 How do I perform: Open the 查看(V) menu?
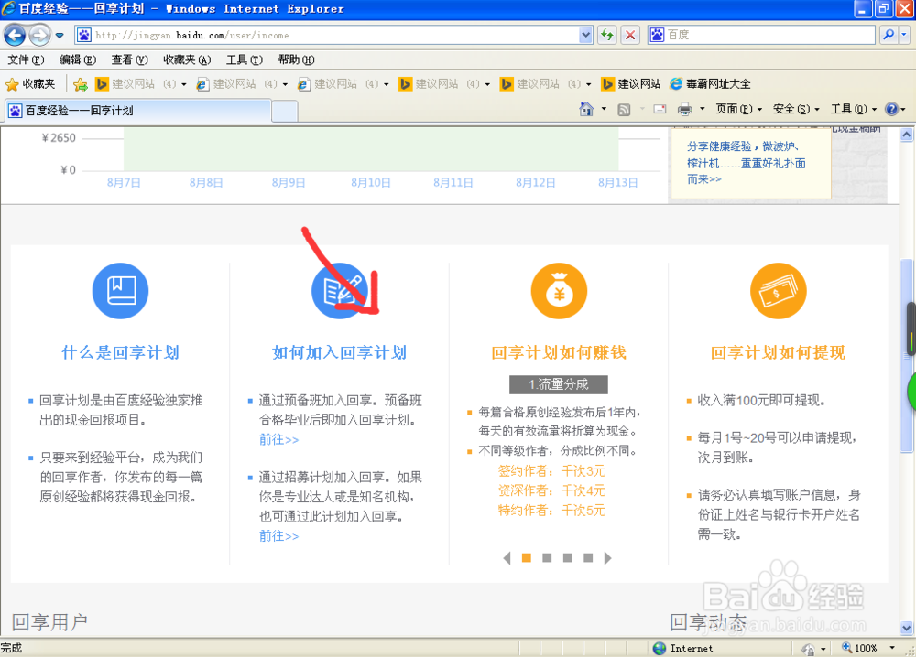click(130, 59)
